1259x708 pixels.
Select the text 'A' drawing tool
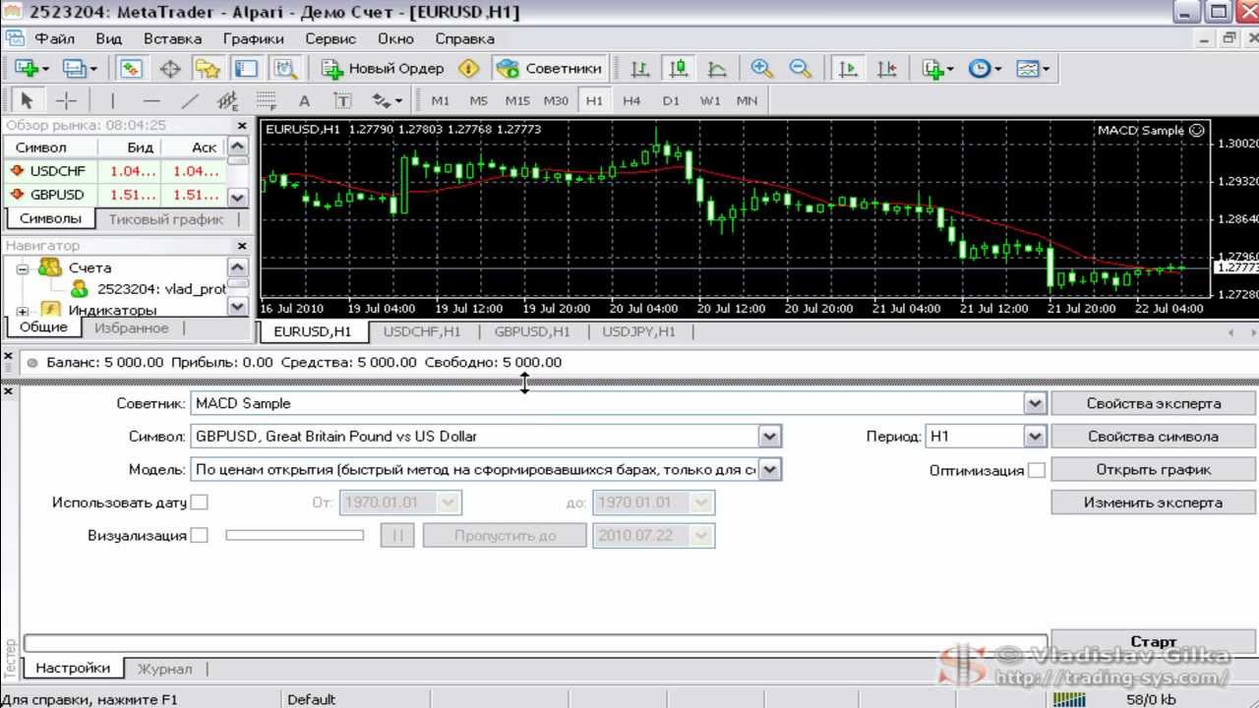coord(304,100)
